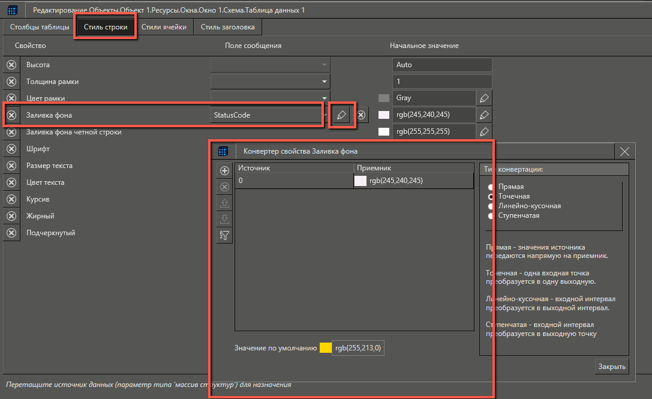652x399 pixels.
Task: Click the add row plus icon in converter
Action: (225, 171)
